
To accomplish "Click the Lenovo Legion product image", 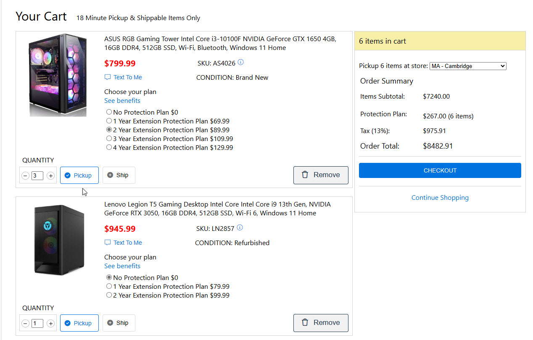I will (58, 240).
